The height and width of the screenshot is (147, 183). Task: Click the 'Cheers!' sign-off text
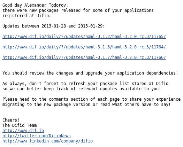[11, 120]
